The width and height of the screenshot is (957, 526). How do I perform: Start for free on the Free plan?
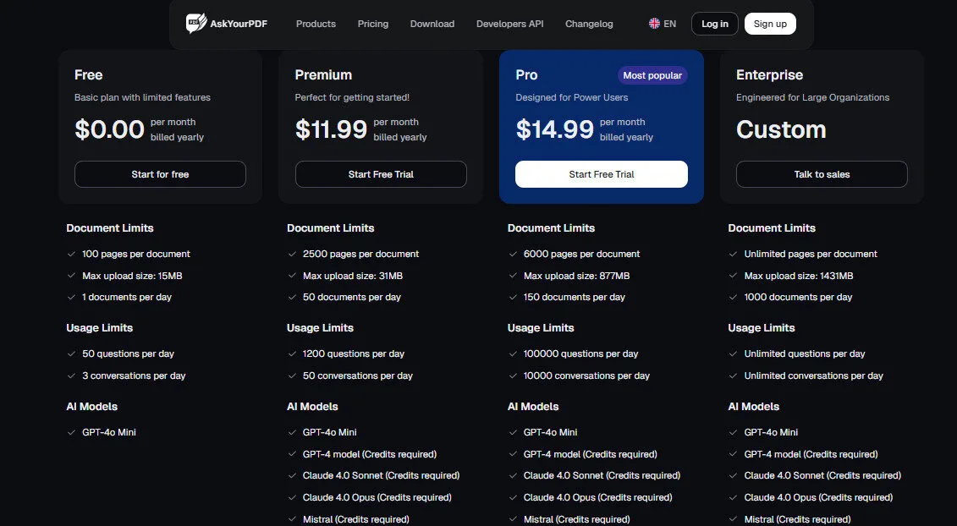(x=160, y=174)
